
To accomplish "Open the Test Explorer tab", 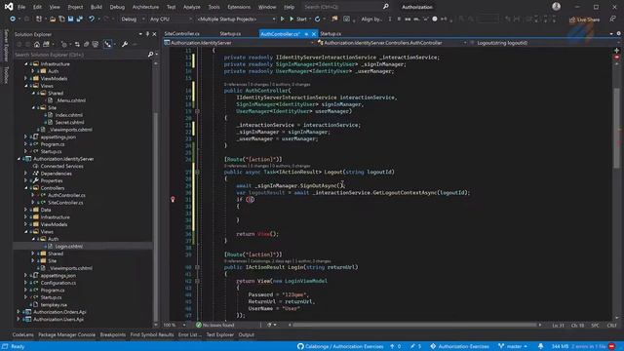I will click(220, 334).
